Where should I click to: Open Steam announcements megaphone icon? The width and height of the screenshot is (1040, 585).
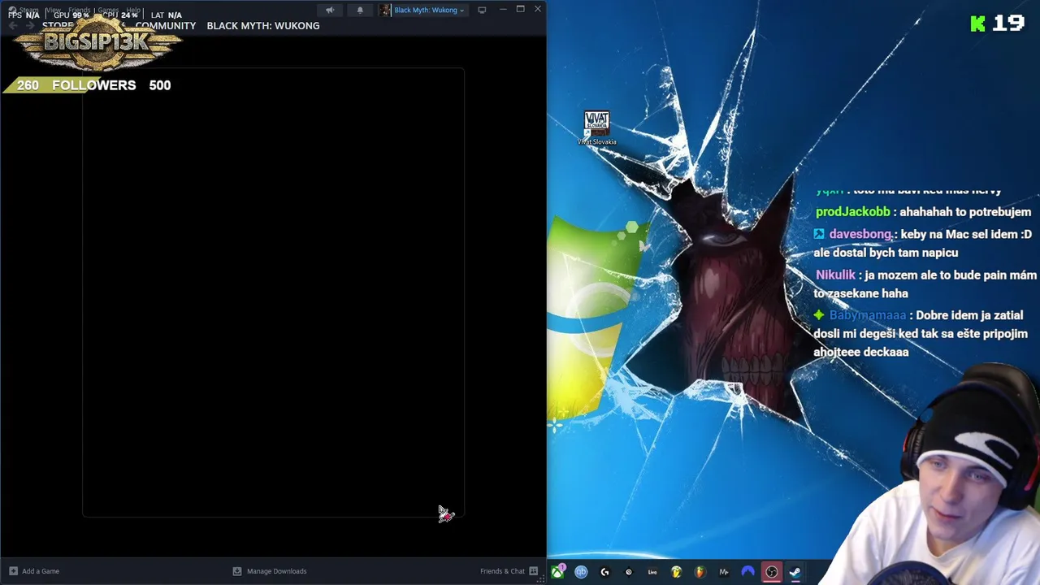(x=330, y=10)
